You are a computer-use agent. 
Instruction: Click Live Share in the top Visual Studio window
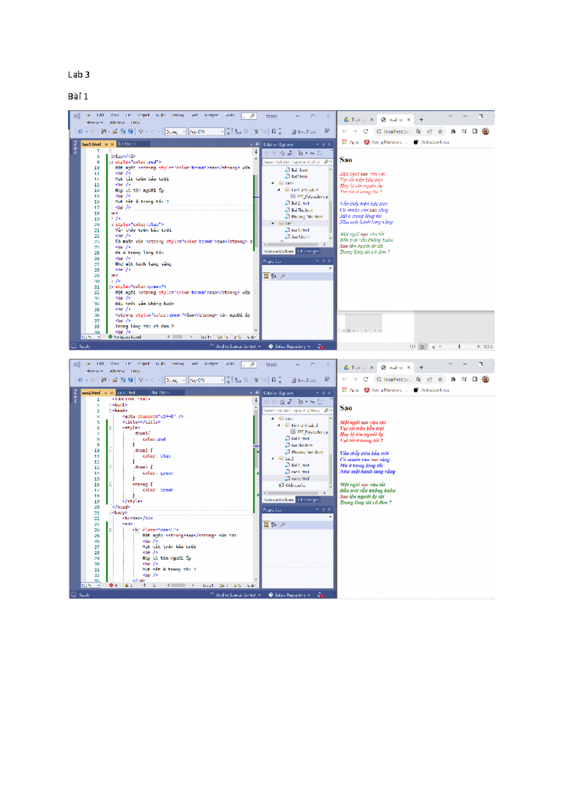coord(304,132)
